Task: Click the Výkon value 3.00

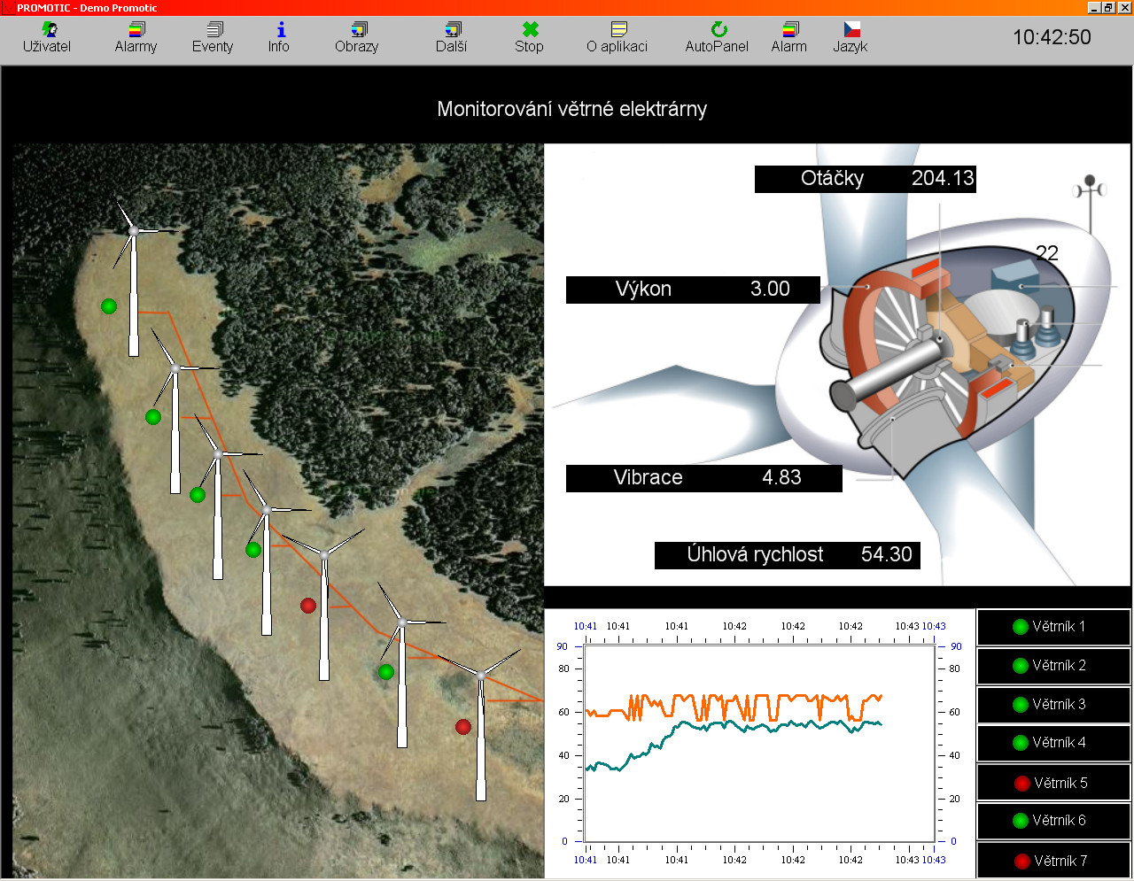Action: pyautogui.click(x=770, y=289)
